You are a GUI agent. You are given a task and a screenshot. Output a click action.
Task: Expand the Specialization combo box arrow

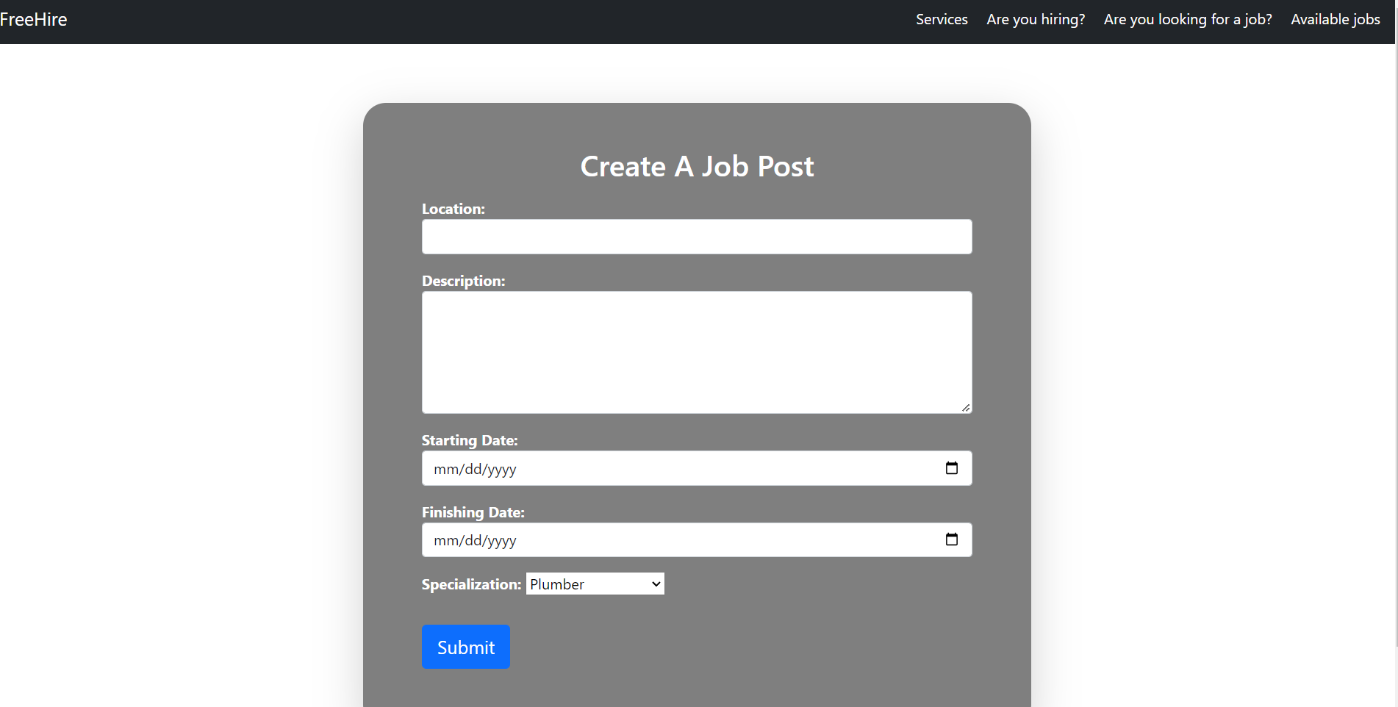[653, 583]
